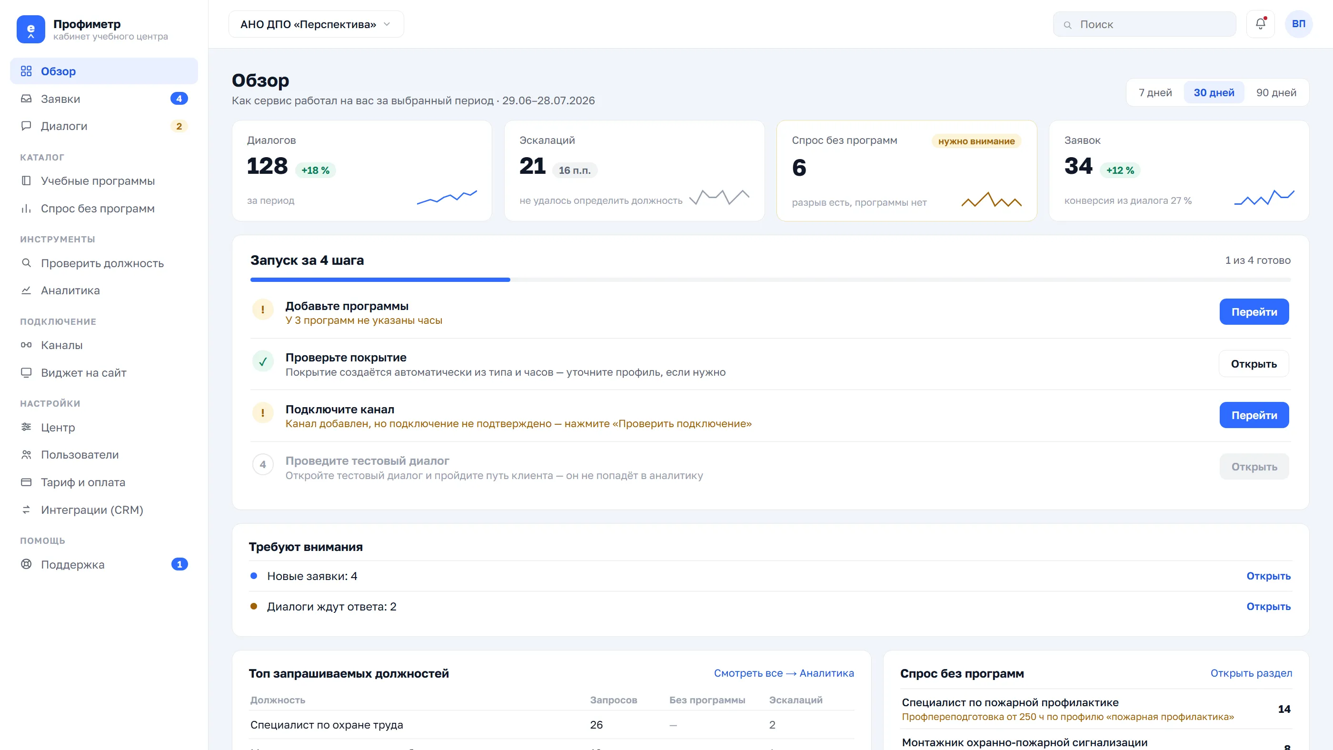Open the Эскалаций 21 stat card

635,171
